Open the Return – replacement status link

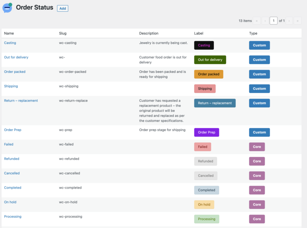(x=20, y=100)
